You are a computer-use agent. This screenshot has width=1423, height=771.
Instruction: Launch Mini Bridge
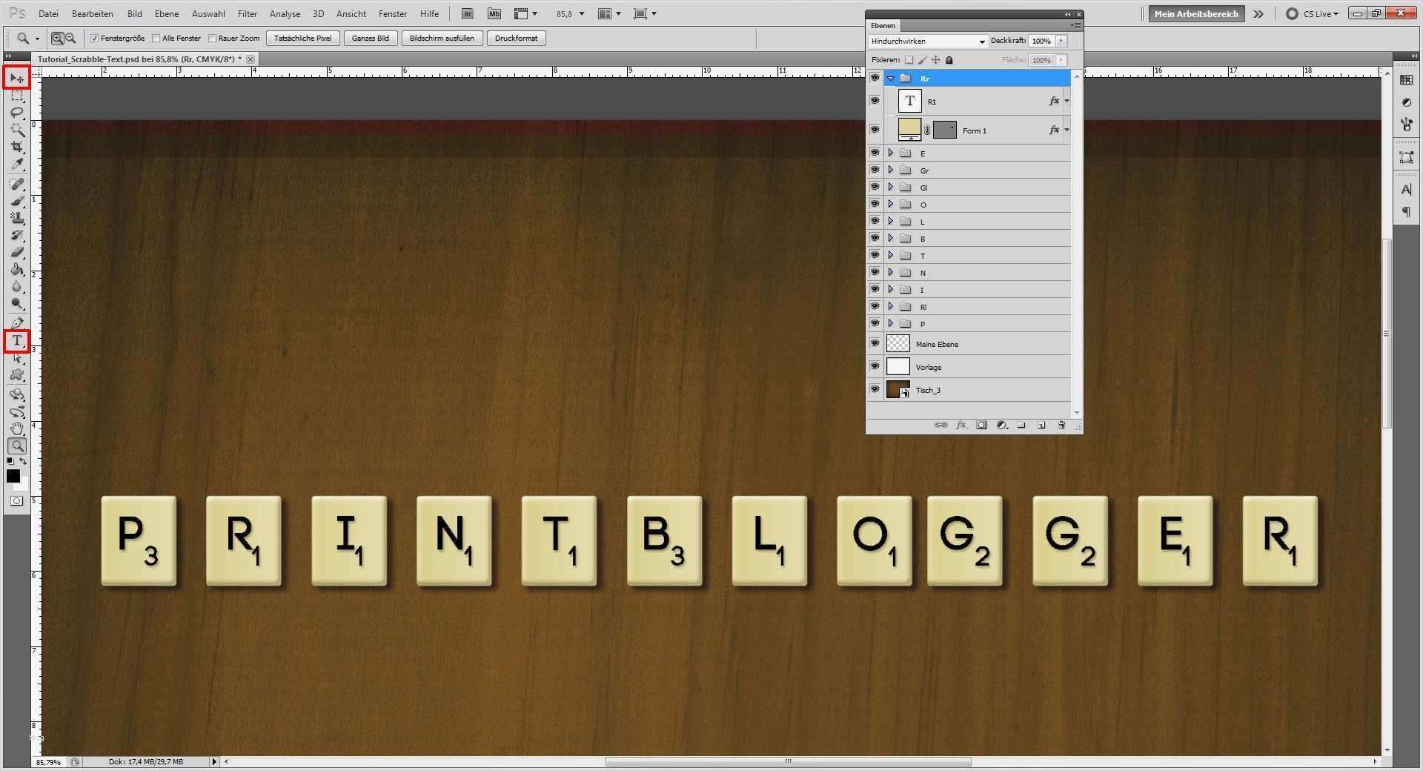click(x=494, y=13)
